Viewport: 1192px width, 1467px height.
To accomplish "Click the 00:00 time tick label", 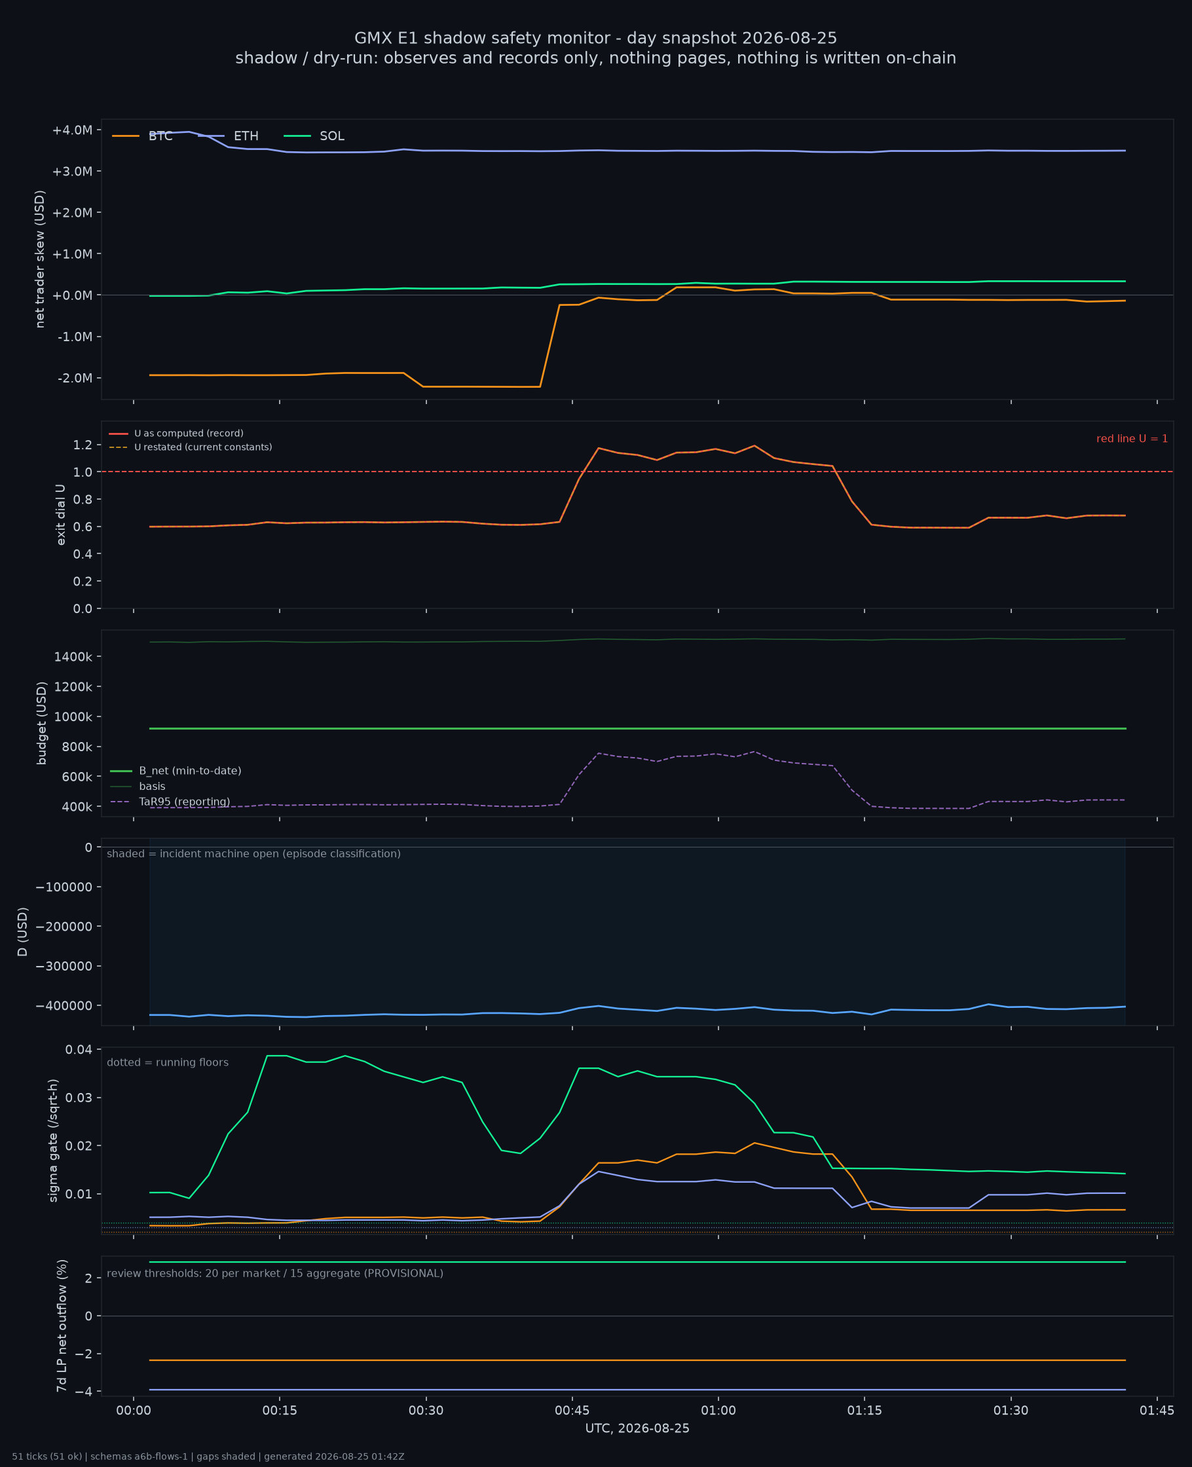I will click(133, 1411).
